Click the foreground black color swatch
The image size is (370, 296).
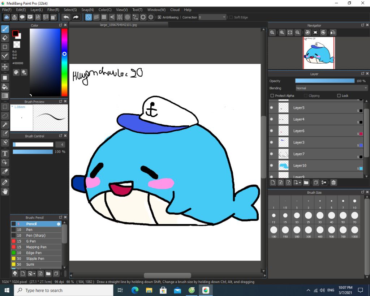point(15,34)
